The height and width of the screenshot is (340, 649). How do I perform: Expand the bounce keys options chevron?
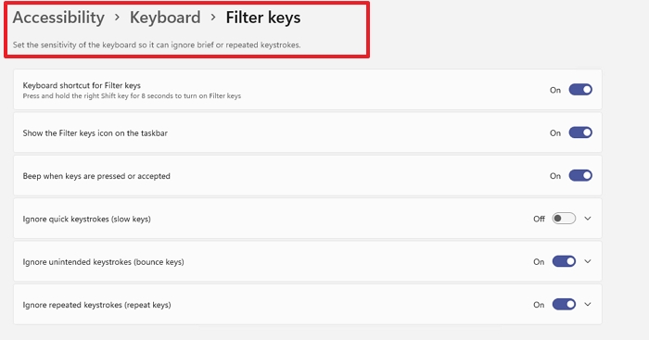tap(588, 261)
